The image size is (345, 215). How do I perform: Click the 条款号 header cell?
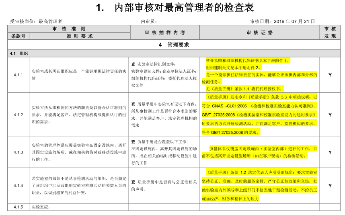[x=18, y=36]
